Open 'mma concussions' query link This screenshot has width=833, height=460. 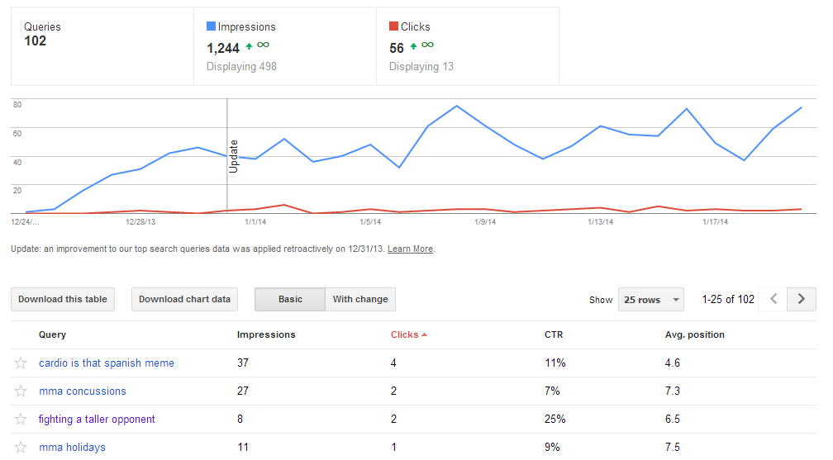pyautogui.click(x=83, y=391)
